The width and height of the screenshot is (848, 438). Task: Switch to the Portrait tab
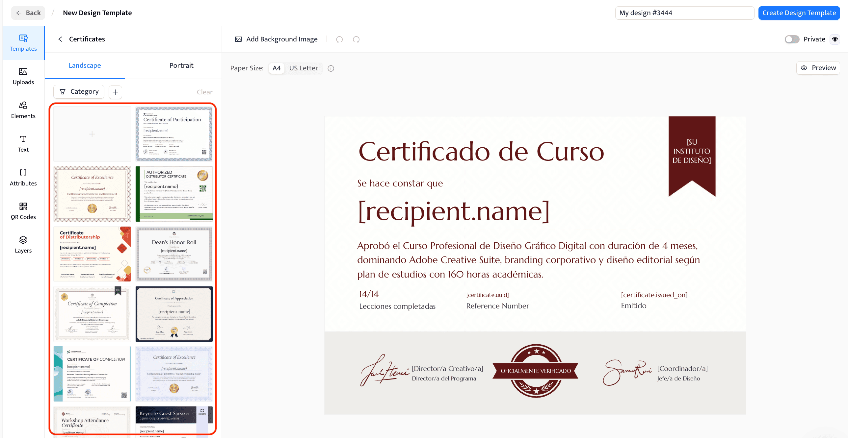(x=181, y=65)
